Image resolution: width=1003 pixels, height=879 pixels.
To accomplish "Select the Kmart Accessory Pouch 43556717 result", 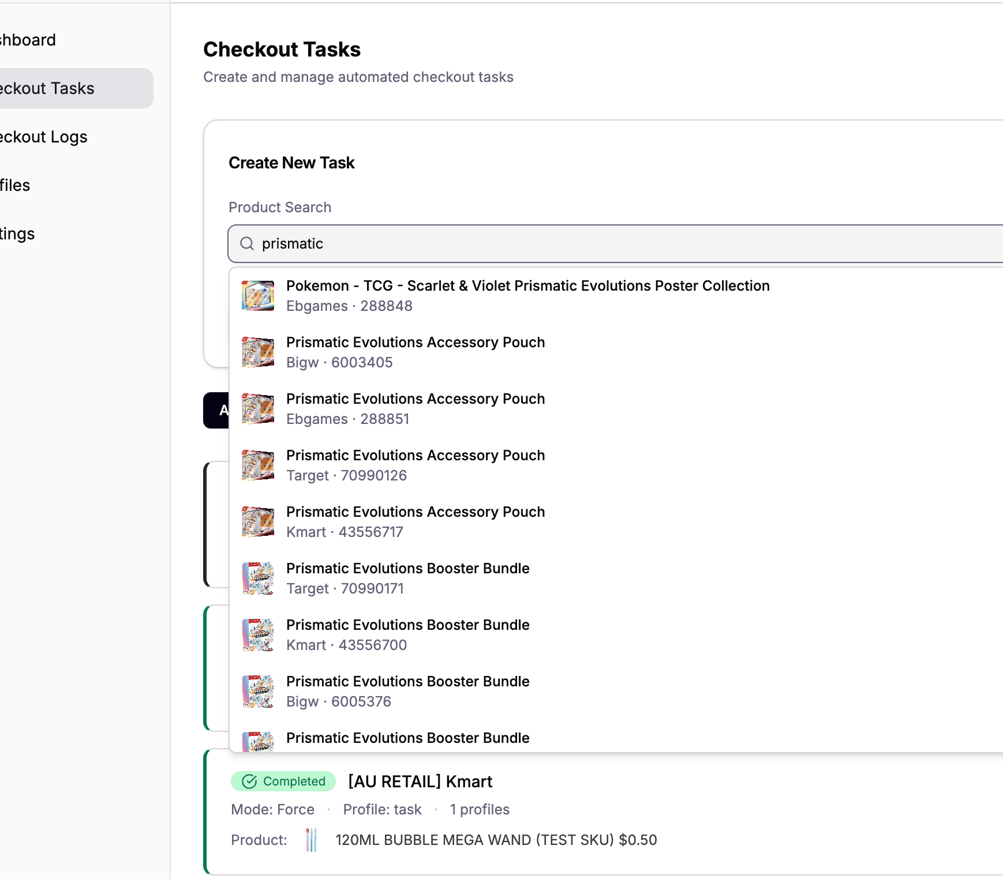I will click(416, 521).
